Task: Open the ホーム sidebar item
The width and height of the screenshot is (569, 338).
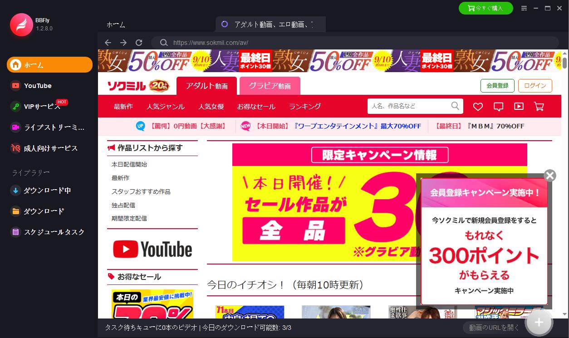Action: [49, 64]
